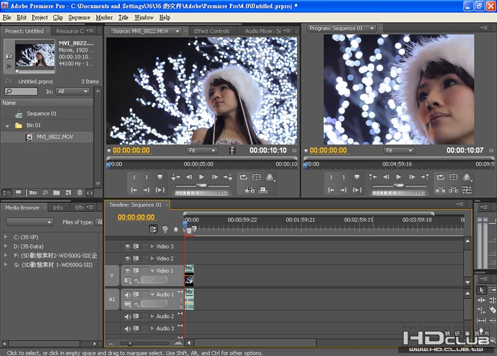This screenshot has height=356, width=497.
Task: Click Extract button in Program monitor
Action: pyautogui.click(x=454, y=190)
